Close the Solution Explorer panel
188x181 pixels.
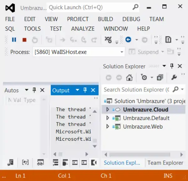click(x=180, y=66)
